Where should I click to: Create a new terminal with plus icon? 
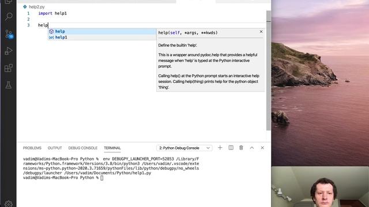(220, 148)
